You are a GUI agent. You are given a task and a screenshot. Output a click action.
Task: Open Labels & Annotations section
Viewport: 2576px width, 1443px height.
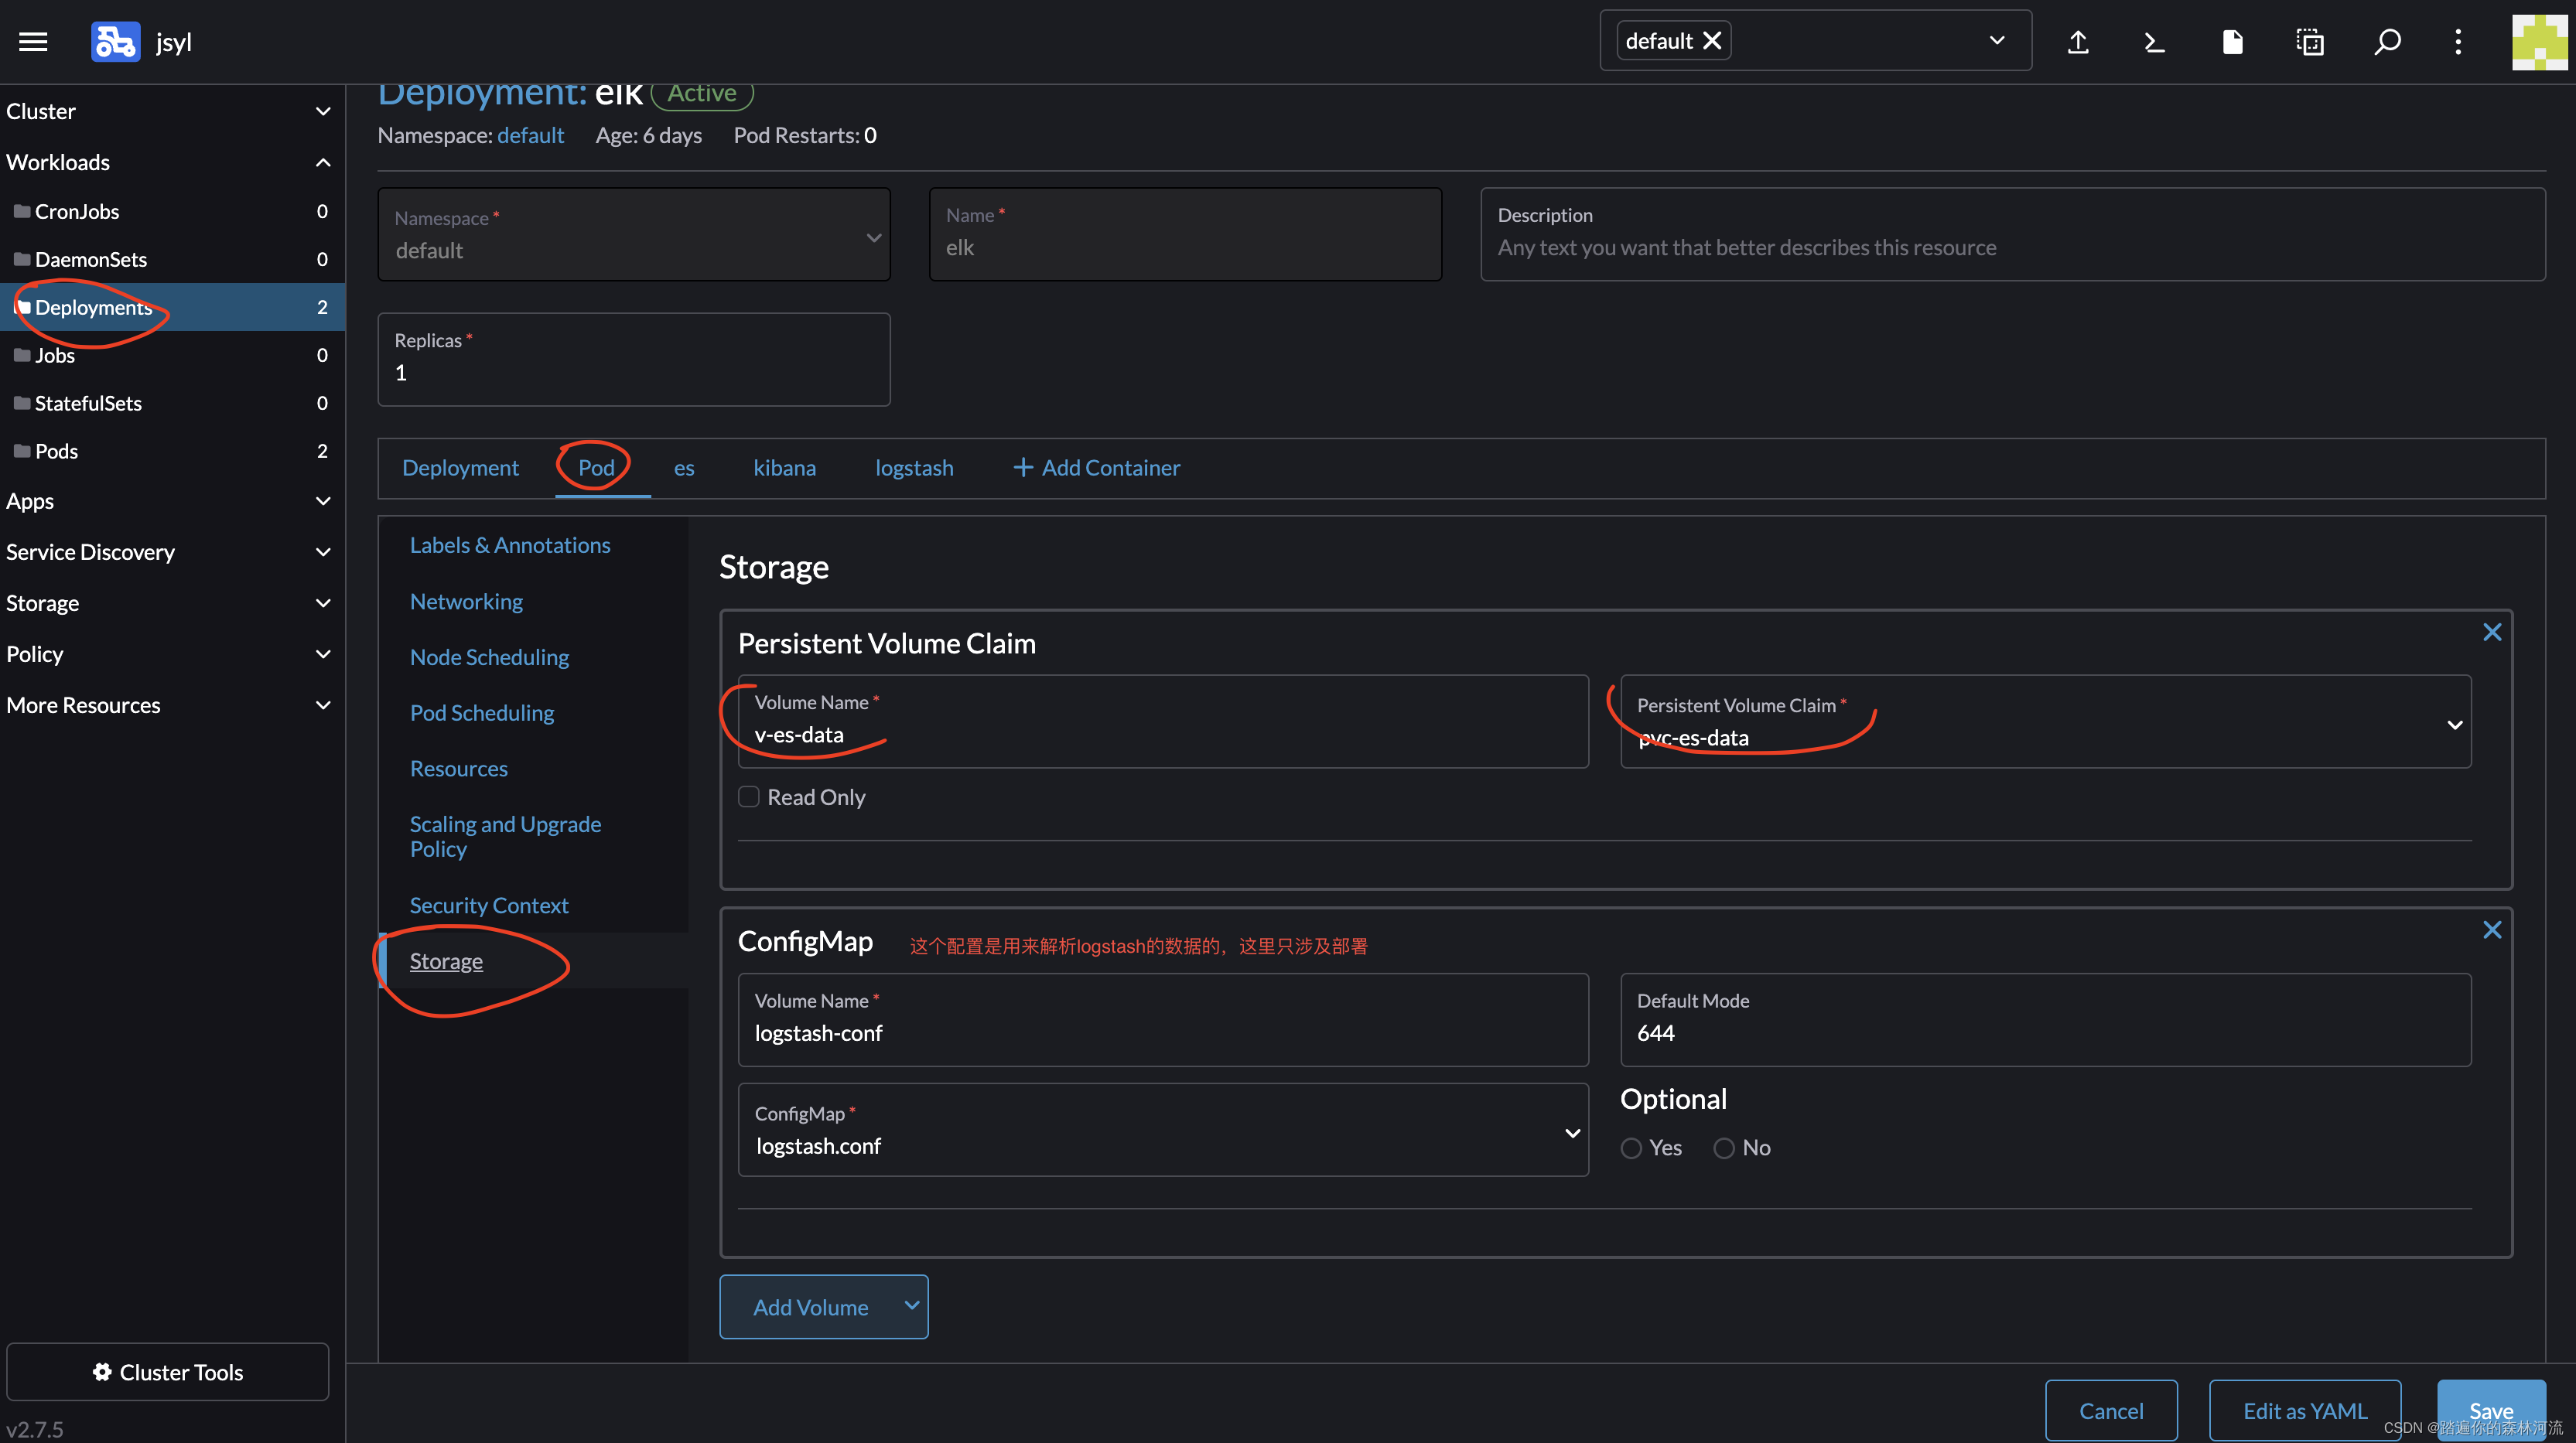tap(510, 545)
